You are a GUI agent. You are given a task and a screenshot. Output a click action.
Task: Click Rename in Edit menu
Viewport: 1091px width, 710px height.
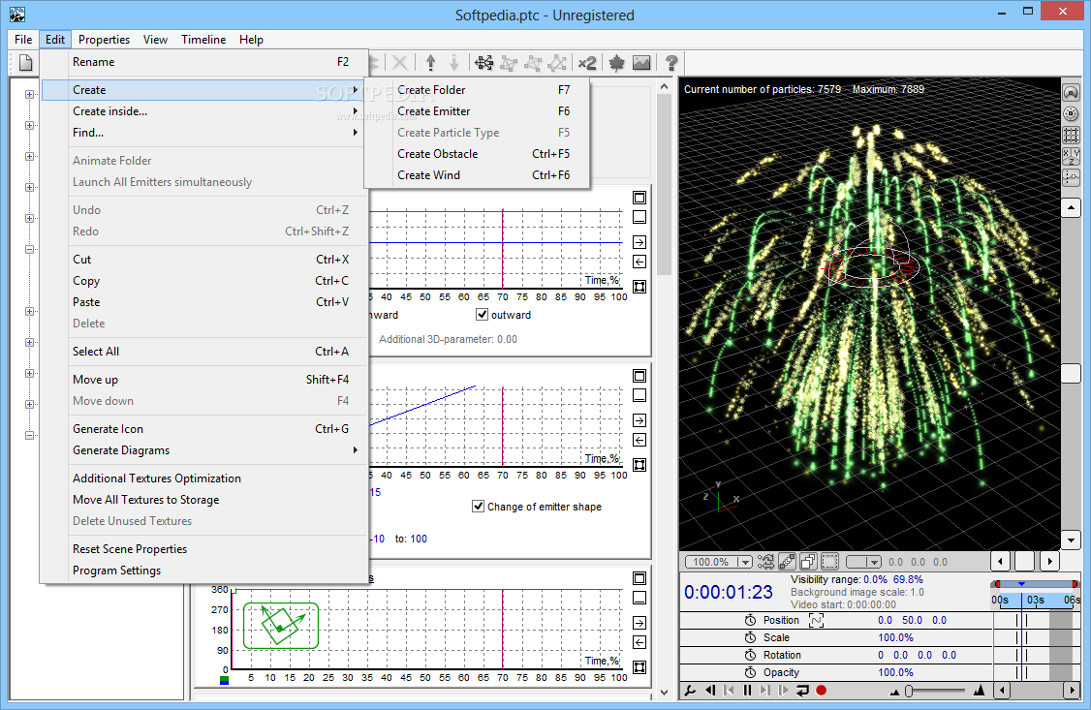click(203, 62)
